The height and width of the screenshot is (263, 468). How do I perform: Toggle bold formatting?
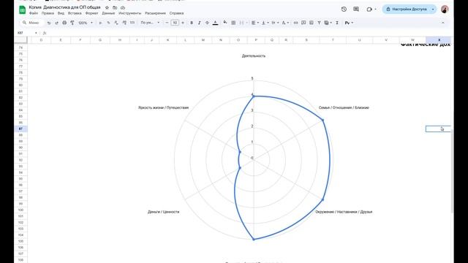click(x=192, y=23)
